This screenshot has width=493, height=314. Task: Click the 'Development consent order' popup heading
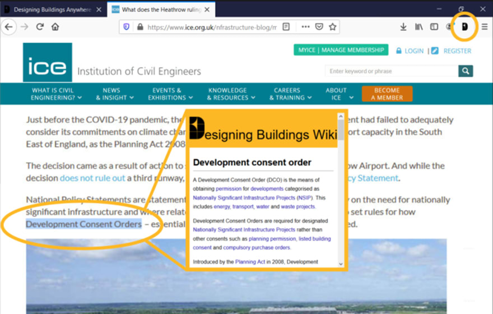252,163
